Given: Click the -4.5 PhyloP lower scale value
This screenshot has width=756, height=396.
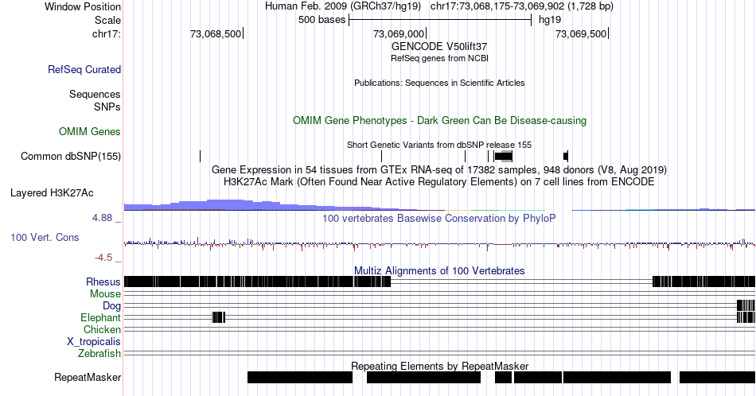Looking at the screenshot, I should pyautogui.click(x=103, y=258).
